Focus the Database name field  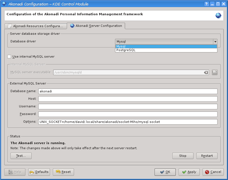click(x=128, y=91)
